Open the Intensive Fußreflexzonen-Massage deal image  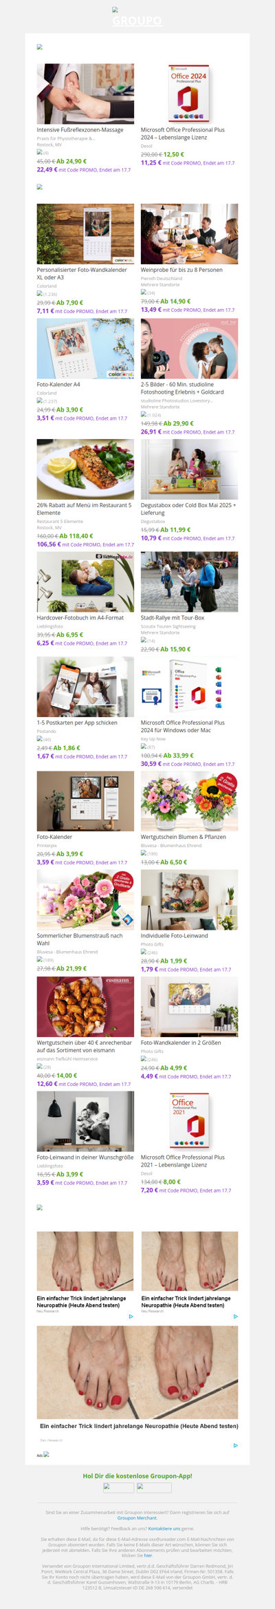tap(85, 94)
